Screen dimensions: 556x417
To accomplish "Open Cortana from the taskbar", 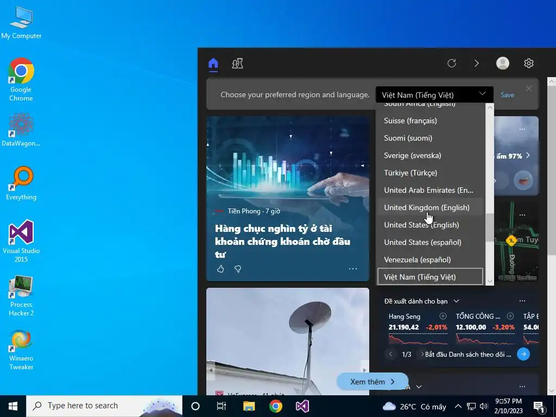I will tap(195, 406).
